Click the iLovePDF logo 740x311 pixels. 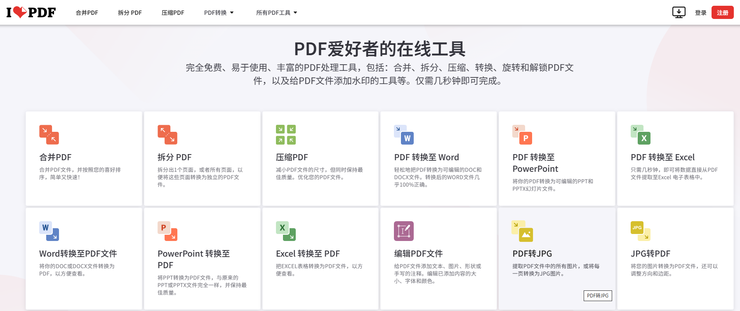(x=31, y=12)
